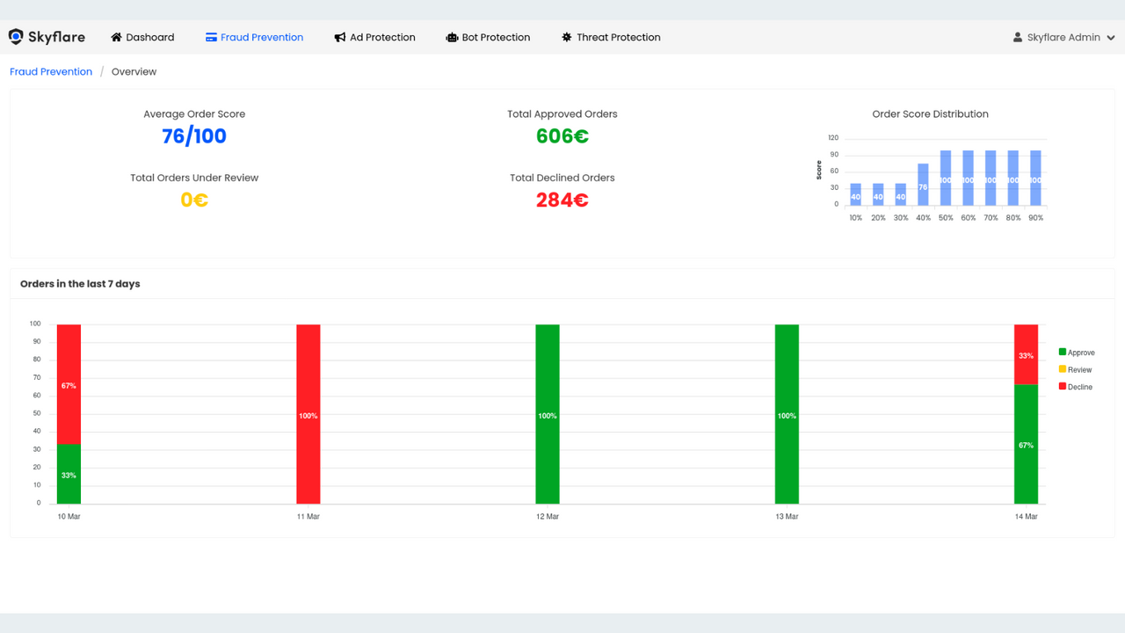This screenshot has width=1125, height=633.
Task: Click the 12 Mar axis label
Action: pyautogui.click(x=548, y=517)
